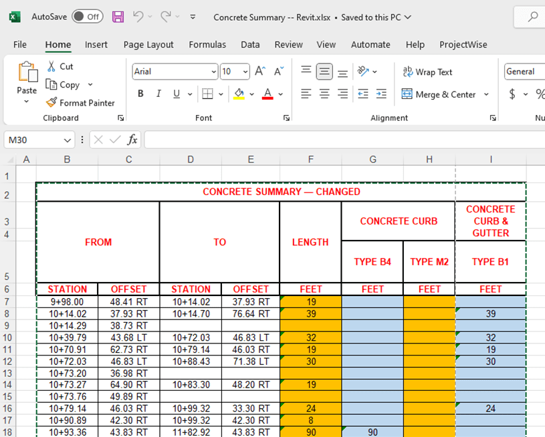Image resolution: width=545 pixels, height=437 pixels.
Task: Click the Paste clipboard icon
Action: (x=27, y=71)
